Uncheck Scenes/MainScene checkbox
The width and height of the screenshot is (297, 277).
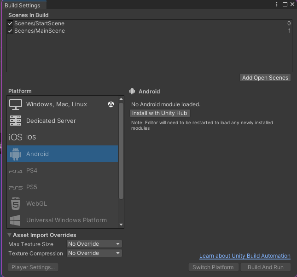(x=10, y=31)
